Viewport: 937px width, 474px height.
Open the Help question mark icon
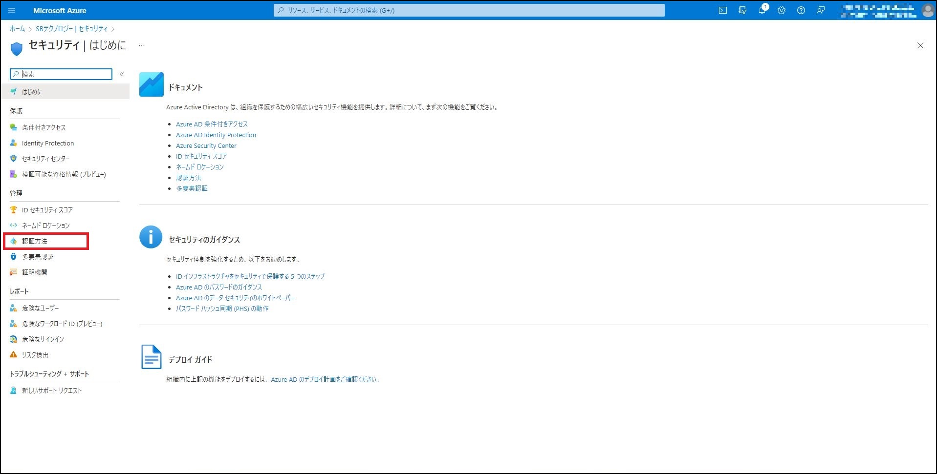(x=801, y=10)
